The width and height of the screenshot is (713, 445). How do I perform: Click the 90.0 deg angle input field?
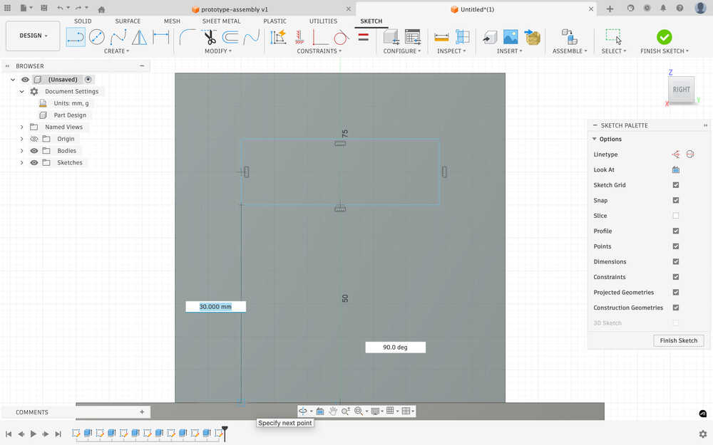(395, 347)
